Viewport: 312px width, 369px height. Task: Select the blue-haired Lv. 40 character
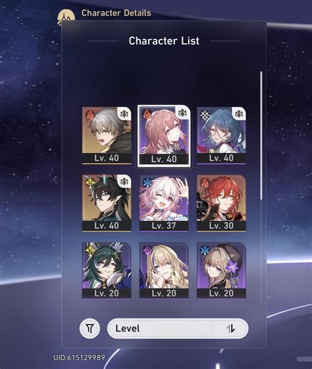pos(221,135)
